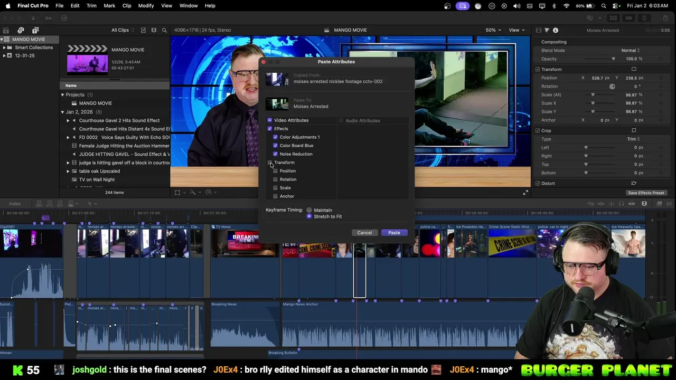This screenshot has height=380, width=676.
Task: Toggle the Crop checkbox in the inspector
Action: [x=538, y=130]
